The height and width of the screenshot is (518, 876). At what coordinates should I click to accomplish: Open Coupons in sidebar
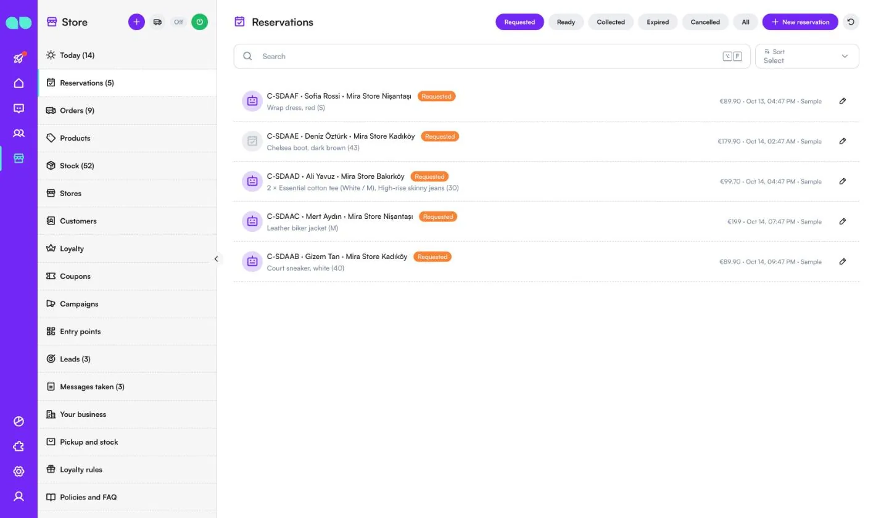pyautogui.click(x=127, y=276)
